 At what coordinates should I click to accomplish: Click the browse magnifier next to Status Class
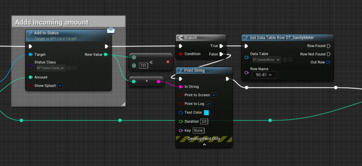click(75, 68)
